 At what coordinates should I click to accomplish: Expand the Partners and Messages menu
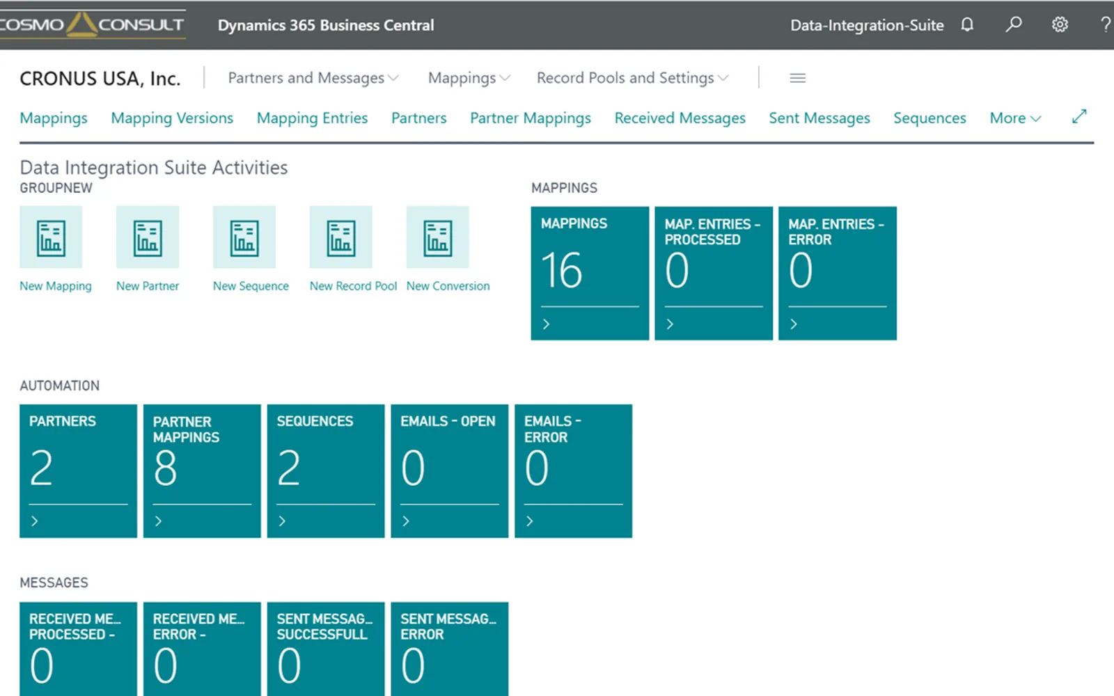click(313, 78)
